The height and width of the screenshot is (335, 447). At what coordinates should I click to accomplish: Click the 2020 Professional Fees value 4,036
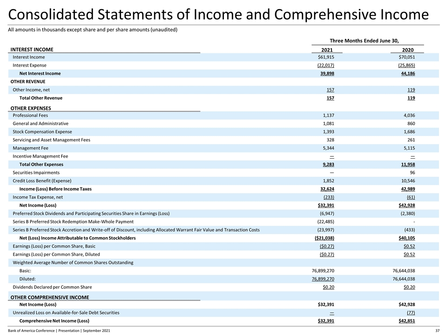point(407,115)
